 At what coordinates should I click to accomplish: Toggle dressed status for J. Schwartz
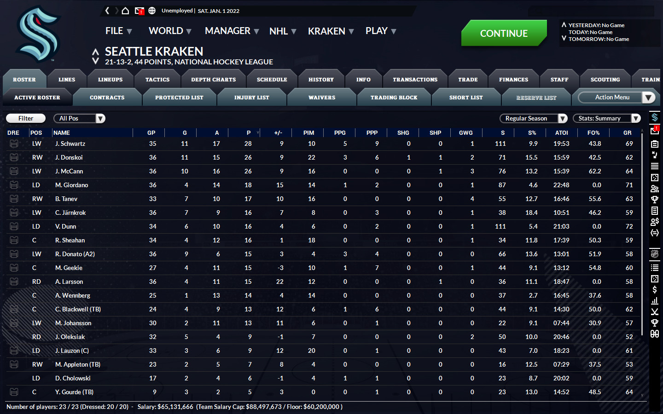tap(14, 144)
